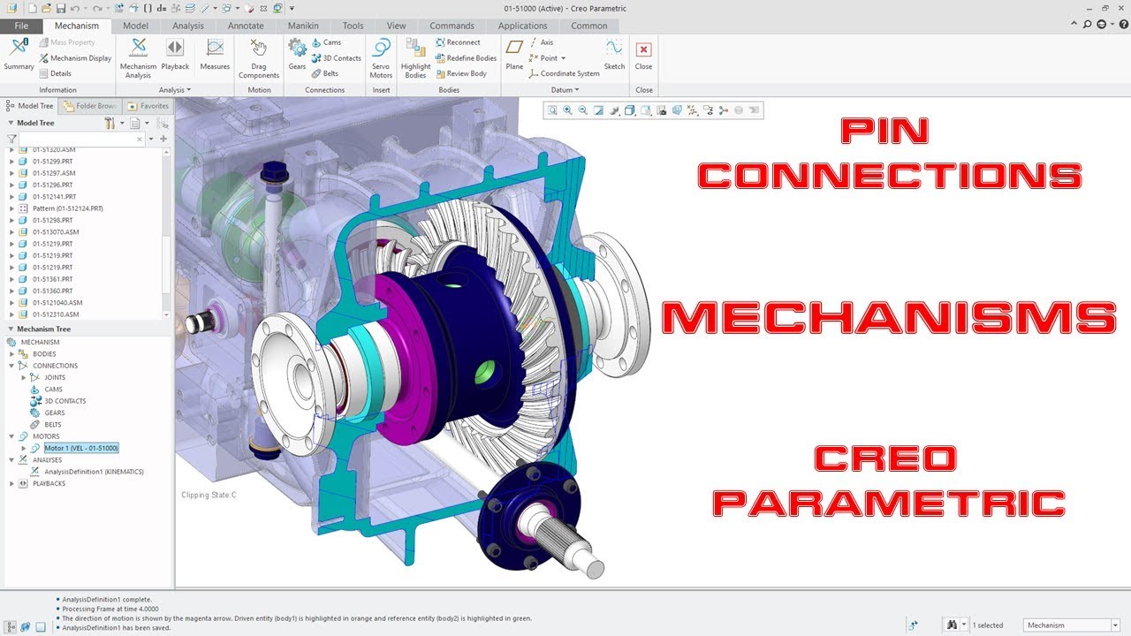The image size is (1131, 636).
Task: Collapse the CONNECTIONS node
Action: (11, 366)
